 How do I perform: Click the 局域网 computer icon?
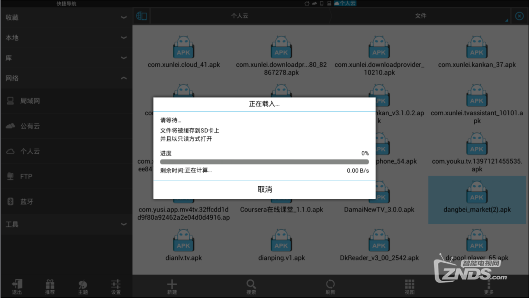[x=10, y=100]
